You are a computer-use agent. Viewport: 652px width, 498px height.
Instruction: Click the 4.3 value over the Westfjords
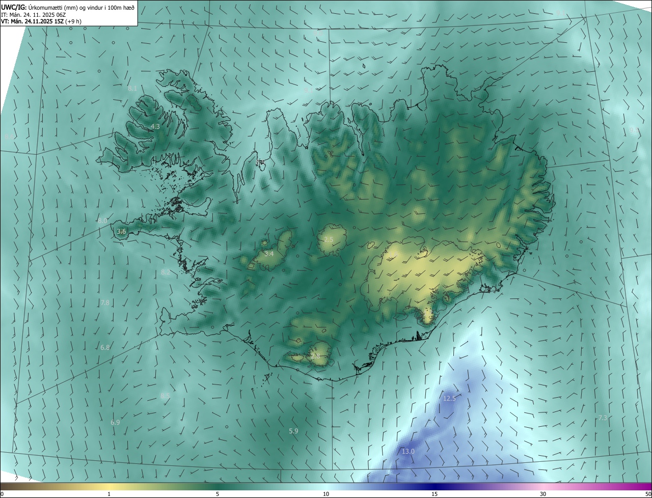155,126
